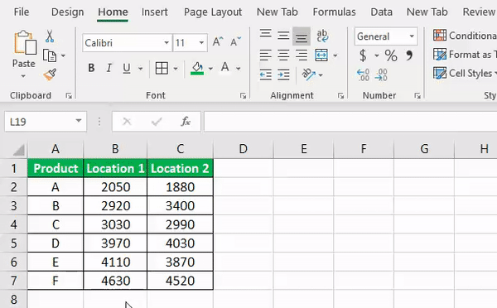Expand the Name Box dropdown arrow
Viewport: 497px width, 308px height.
(79, 121)
